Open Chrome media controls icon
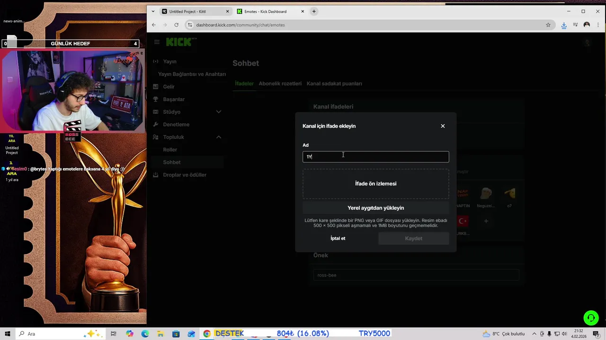Viewport: 606px width, 340px height. (575, 25)
